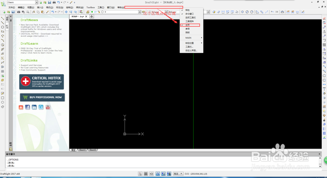Open the 文件(F) menu
The image size is (327, 178).
[12, 7]
